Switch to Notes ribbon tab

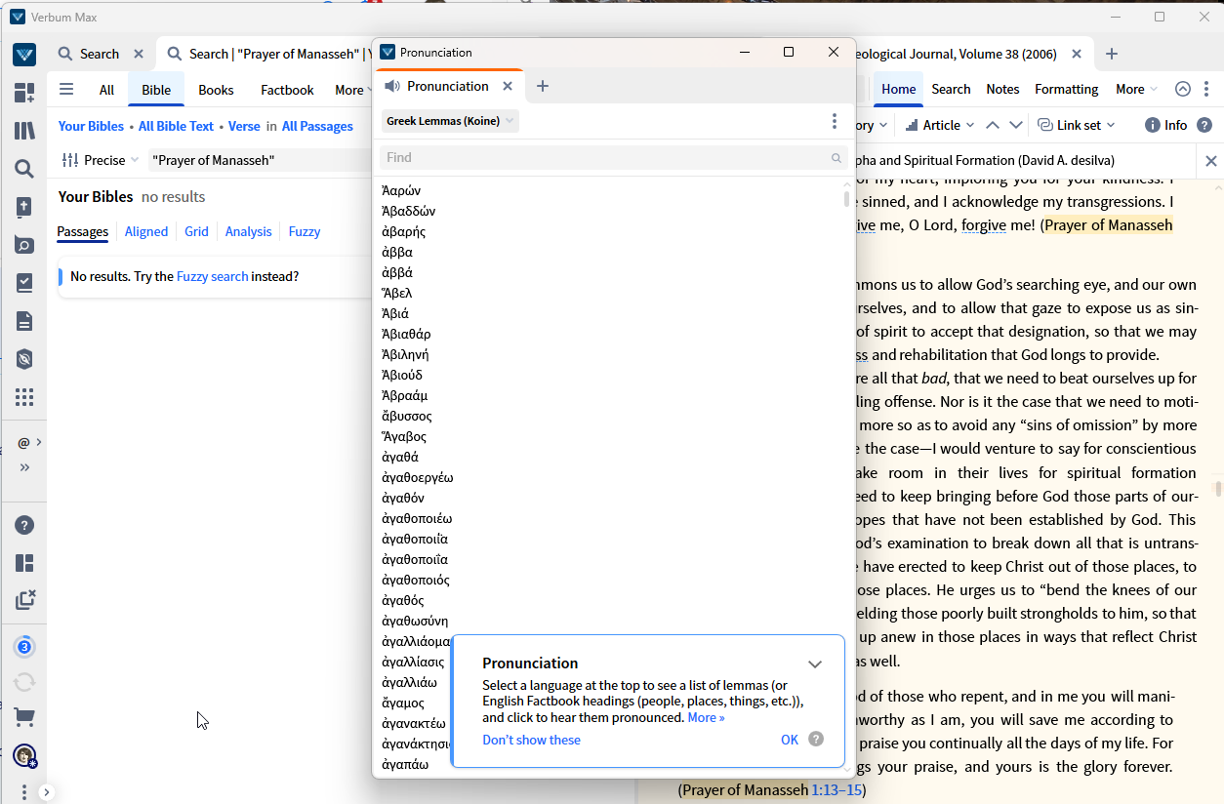1002,89
